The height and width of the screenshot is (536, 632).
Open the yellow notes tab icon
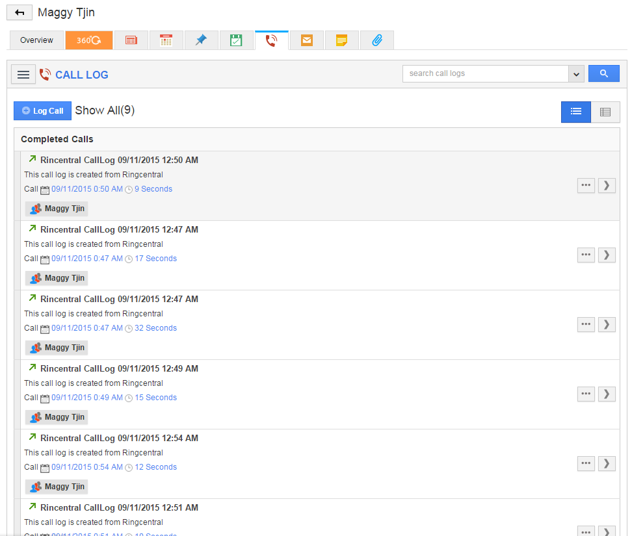341,40
